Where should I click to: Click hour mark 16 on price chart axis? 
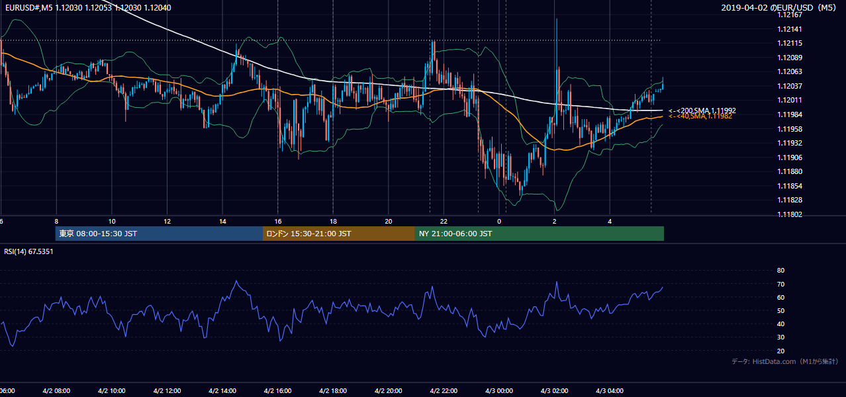tap(277, 221)
